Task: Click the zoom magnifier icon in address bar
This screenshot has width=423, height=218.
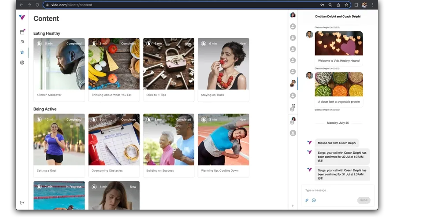Action: point(330,5)
